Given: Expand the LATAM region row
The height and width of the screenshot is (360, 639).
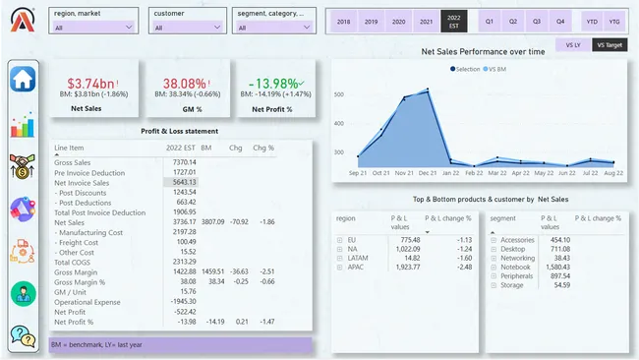Looking at the screenshot, I should coord(339,258).
